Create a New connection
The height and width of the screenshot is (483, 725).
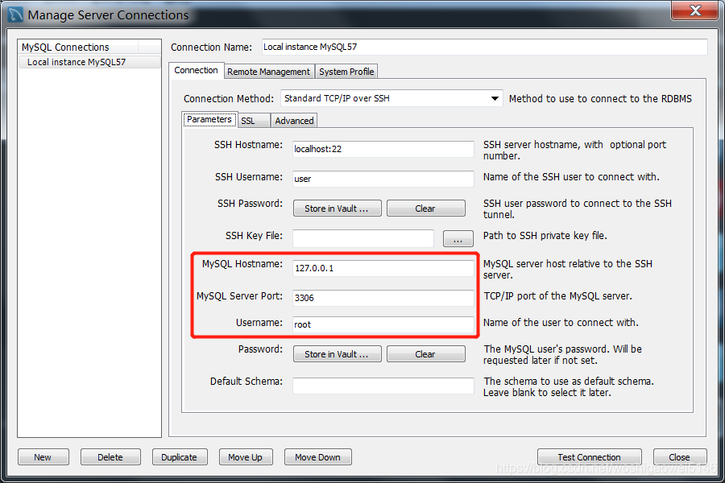(43, 456)
